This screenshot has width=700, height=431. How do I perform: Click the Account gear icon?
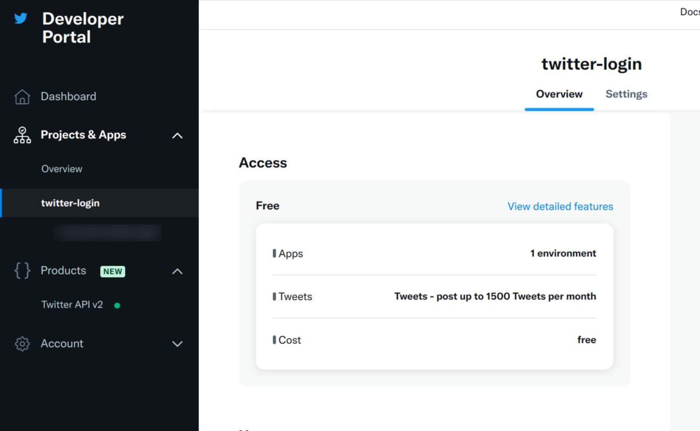coord(22,344)
